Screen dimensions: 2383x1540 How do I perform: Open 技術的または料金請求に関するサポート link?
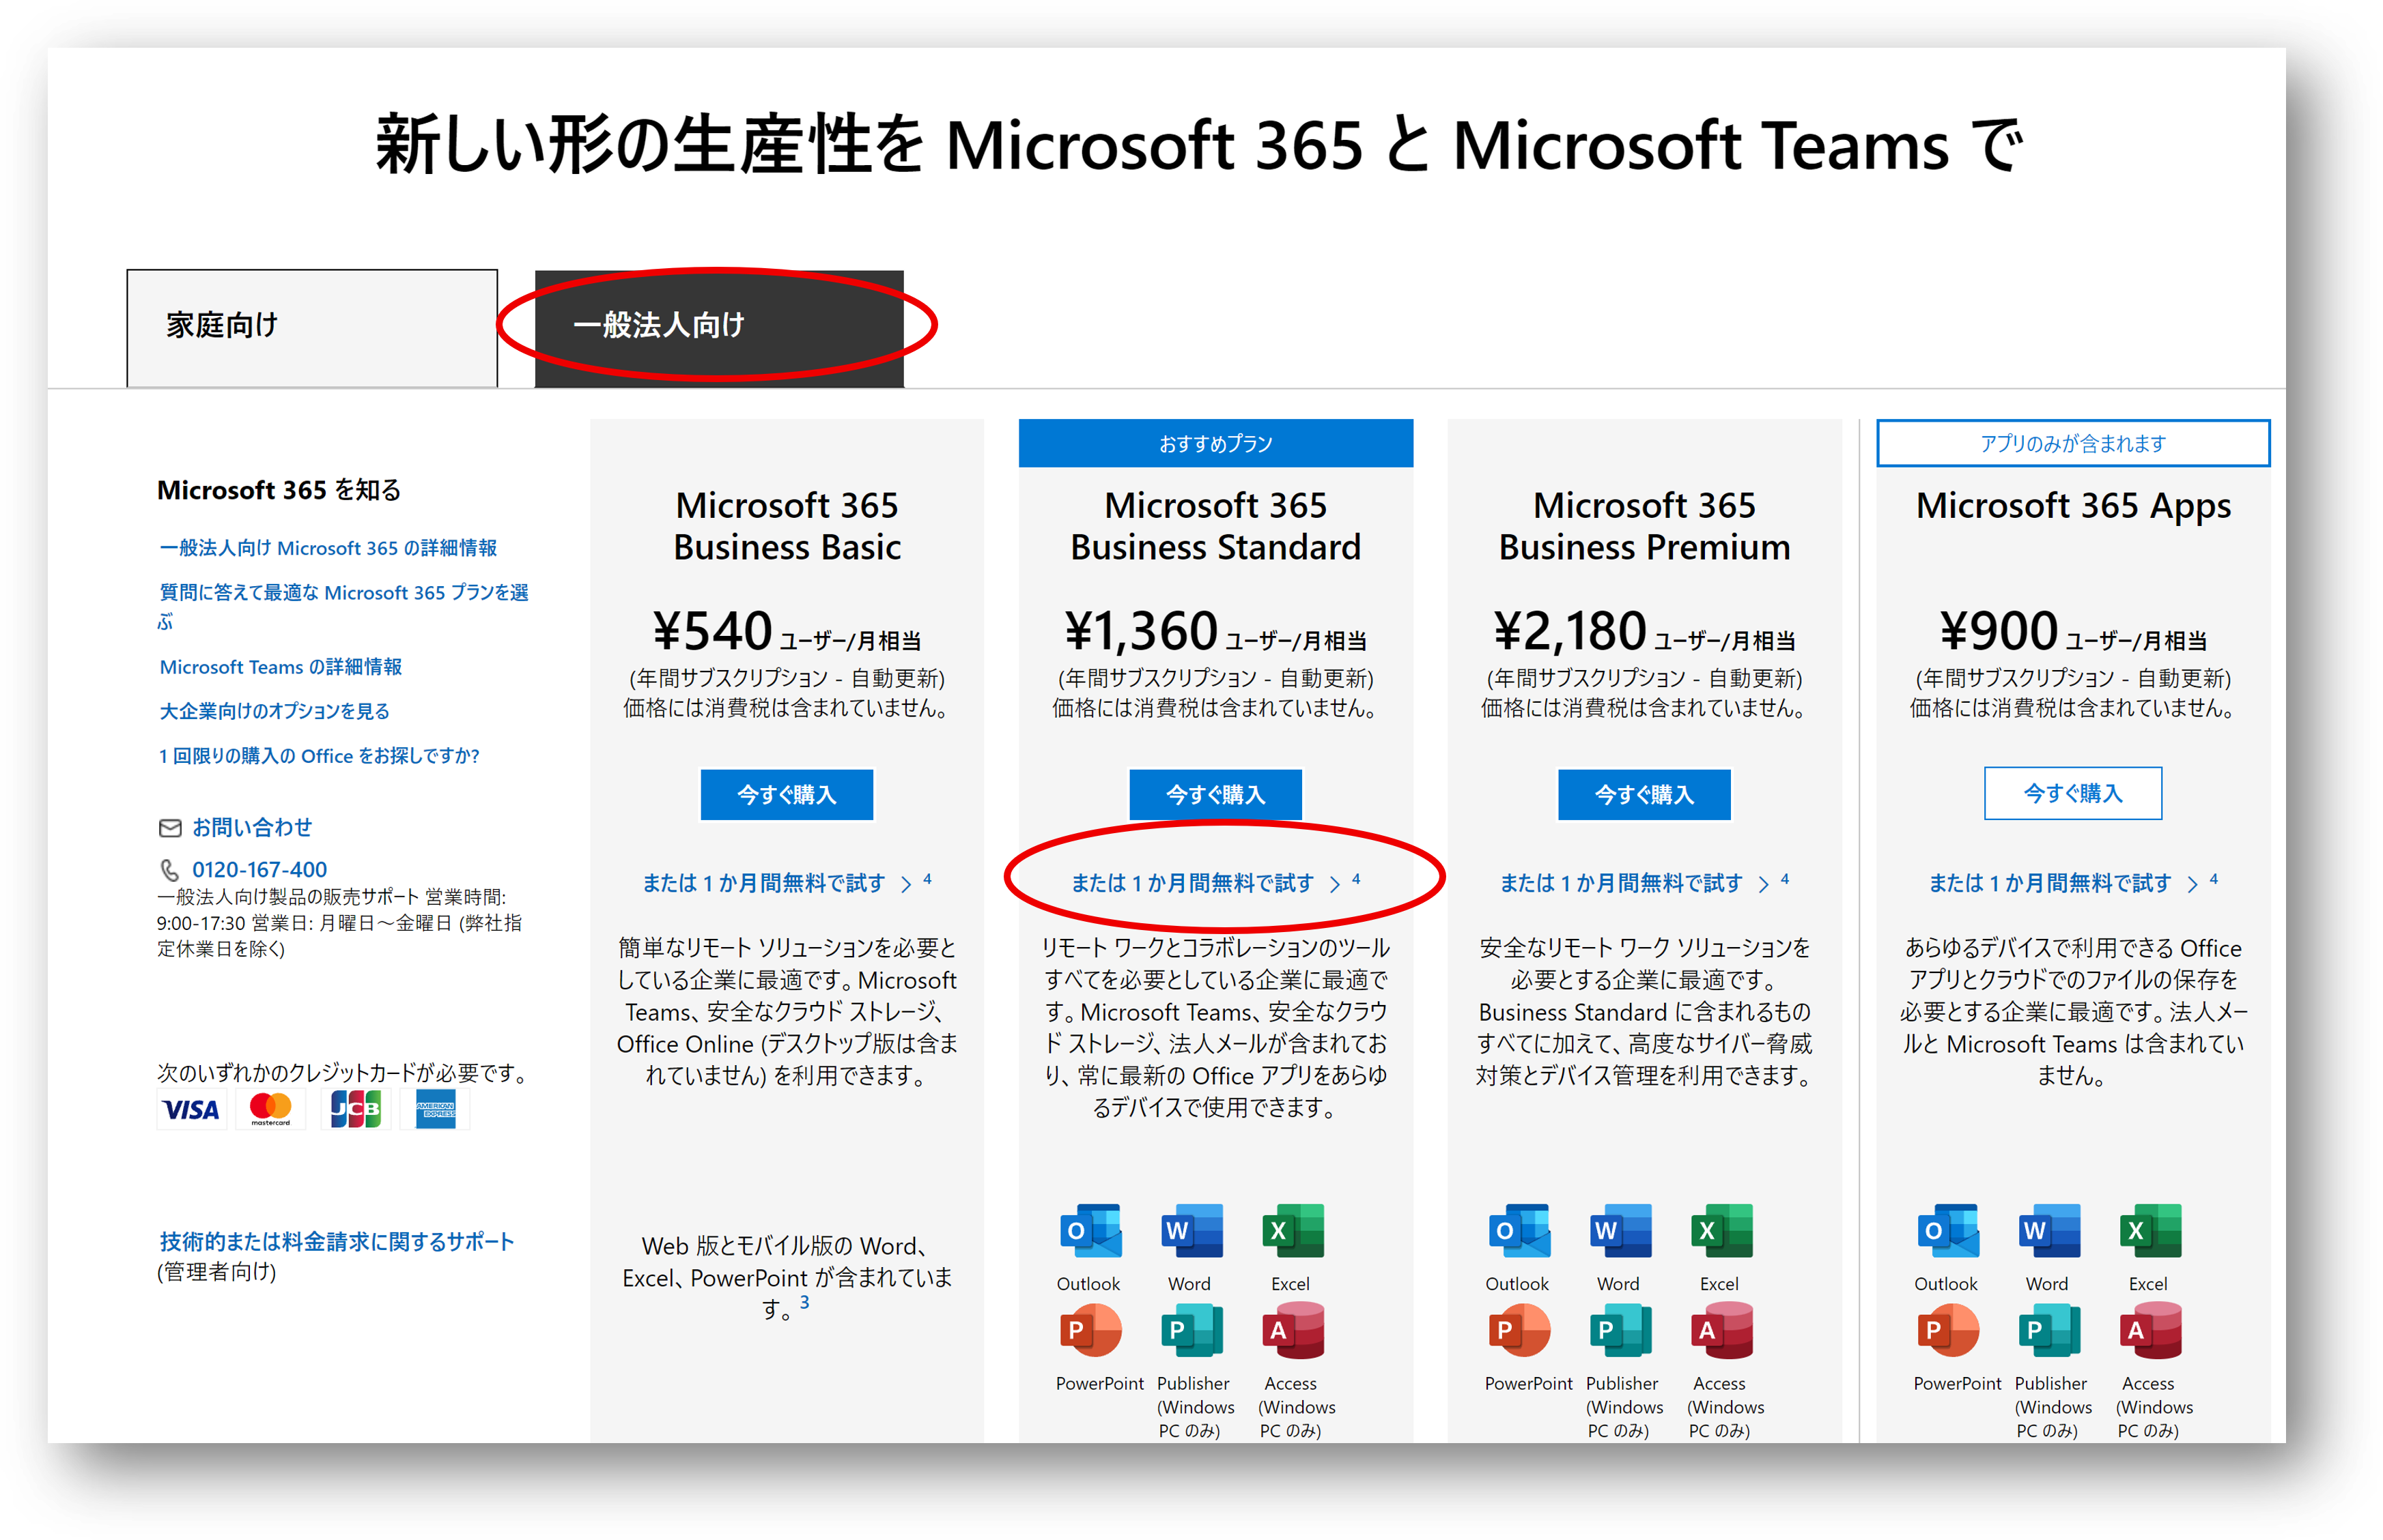[337, 1241]
